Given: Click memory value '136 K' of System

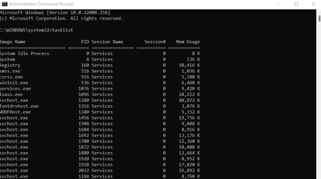Looking at the screenshot, I should (x=193, y=59).
